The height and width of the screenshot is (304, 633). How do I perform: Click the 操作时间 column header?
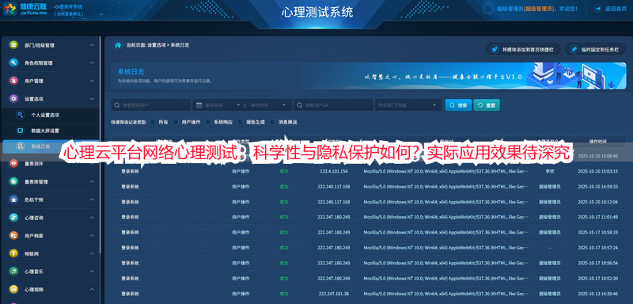click(x=597, y=141)
